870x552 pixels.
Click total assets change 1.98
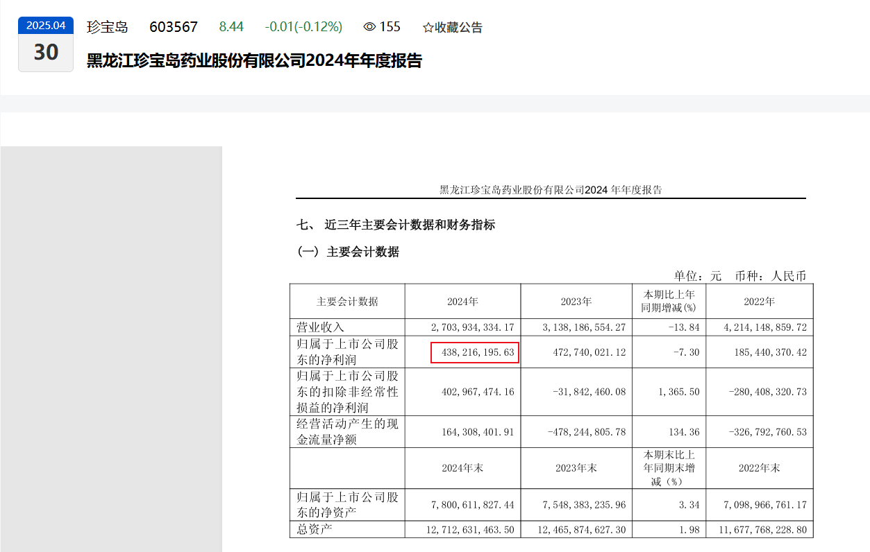click(690, 530)
